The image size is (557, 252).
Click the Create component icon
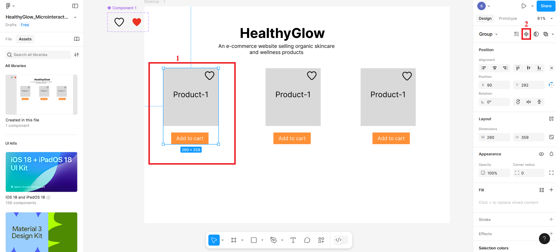tap(526, 34)
